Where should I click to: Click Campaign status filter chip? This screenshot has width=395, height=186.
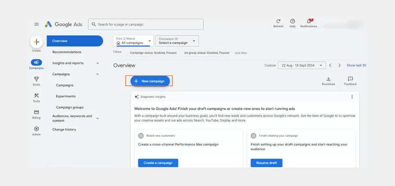153,53
